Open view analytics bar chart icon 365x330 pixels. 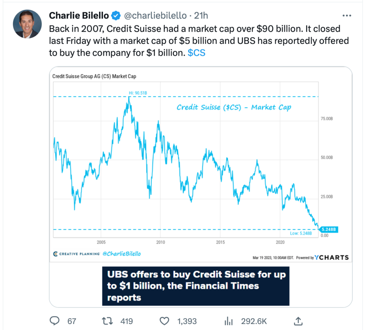[228, 321]
